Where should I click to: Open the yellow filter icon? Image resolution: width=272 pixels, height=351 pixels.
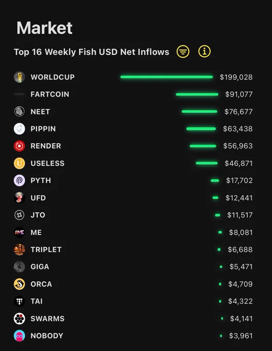(183, 52)
